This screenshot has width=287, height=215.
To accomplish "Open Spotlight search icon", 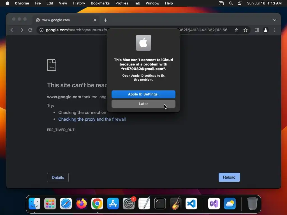I will (x=231, y=3).
